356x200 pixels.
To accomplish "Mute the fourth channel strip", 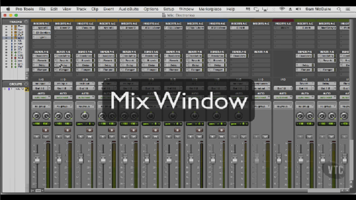I will tap(111, 137).
